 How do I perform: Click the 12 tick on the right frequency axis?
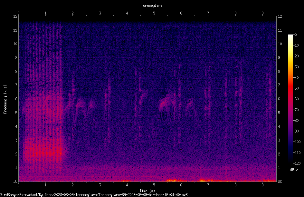[x=280, y=16]
